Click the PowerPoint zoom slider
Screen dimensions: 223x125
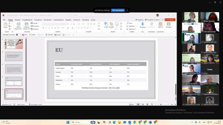(162, 105)
